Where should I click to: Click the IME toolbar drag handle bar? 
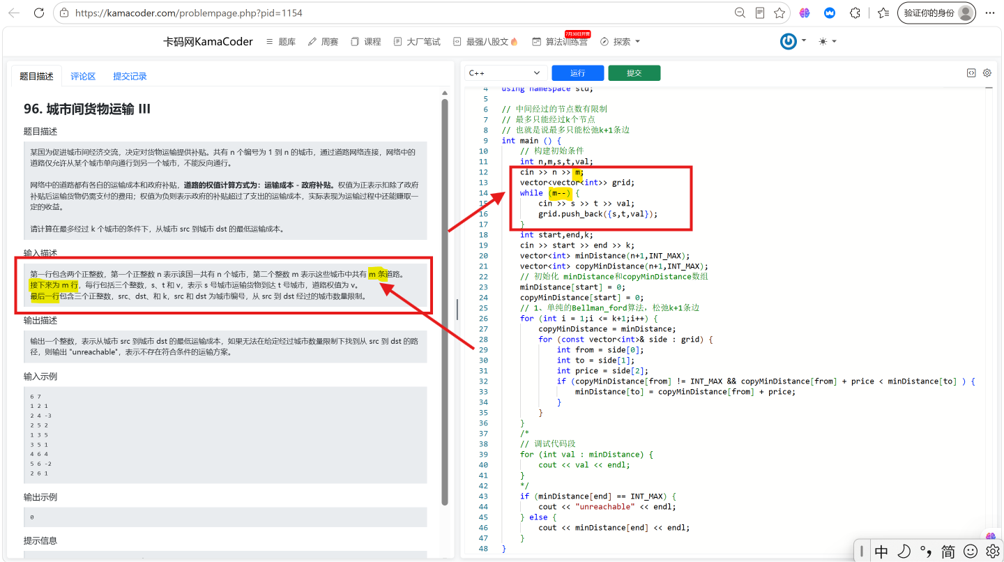point(863,552)
